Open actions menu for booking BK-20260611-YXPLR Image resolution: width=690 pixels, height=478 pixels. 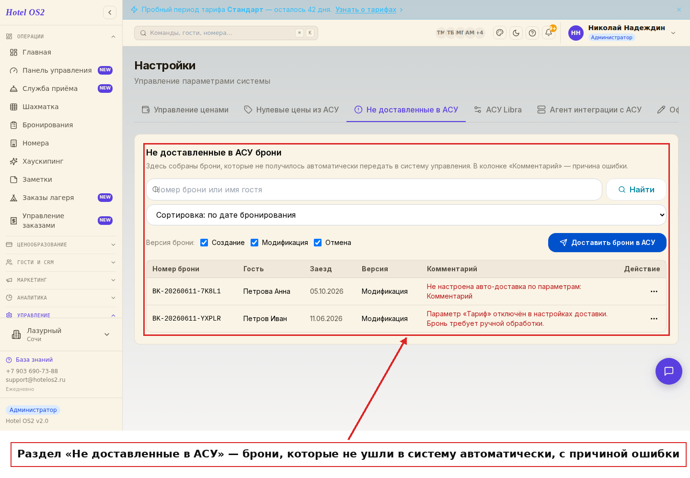(654, 319)
